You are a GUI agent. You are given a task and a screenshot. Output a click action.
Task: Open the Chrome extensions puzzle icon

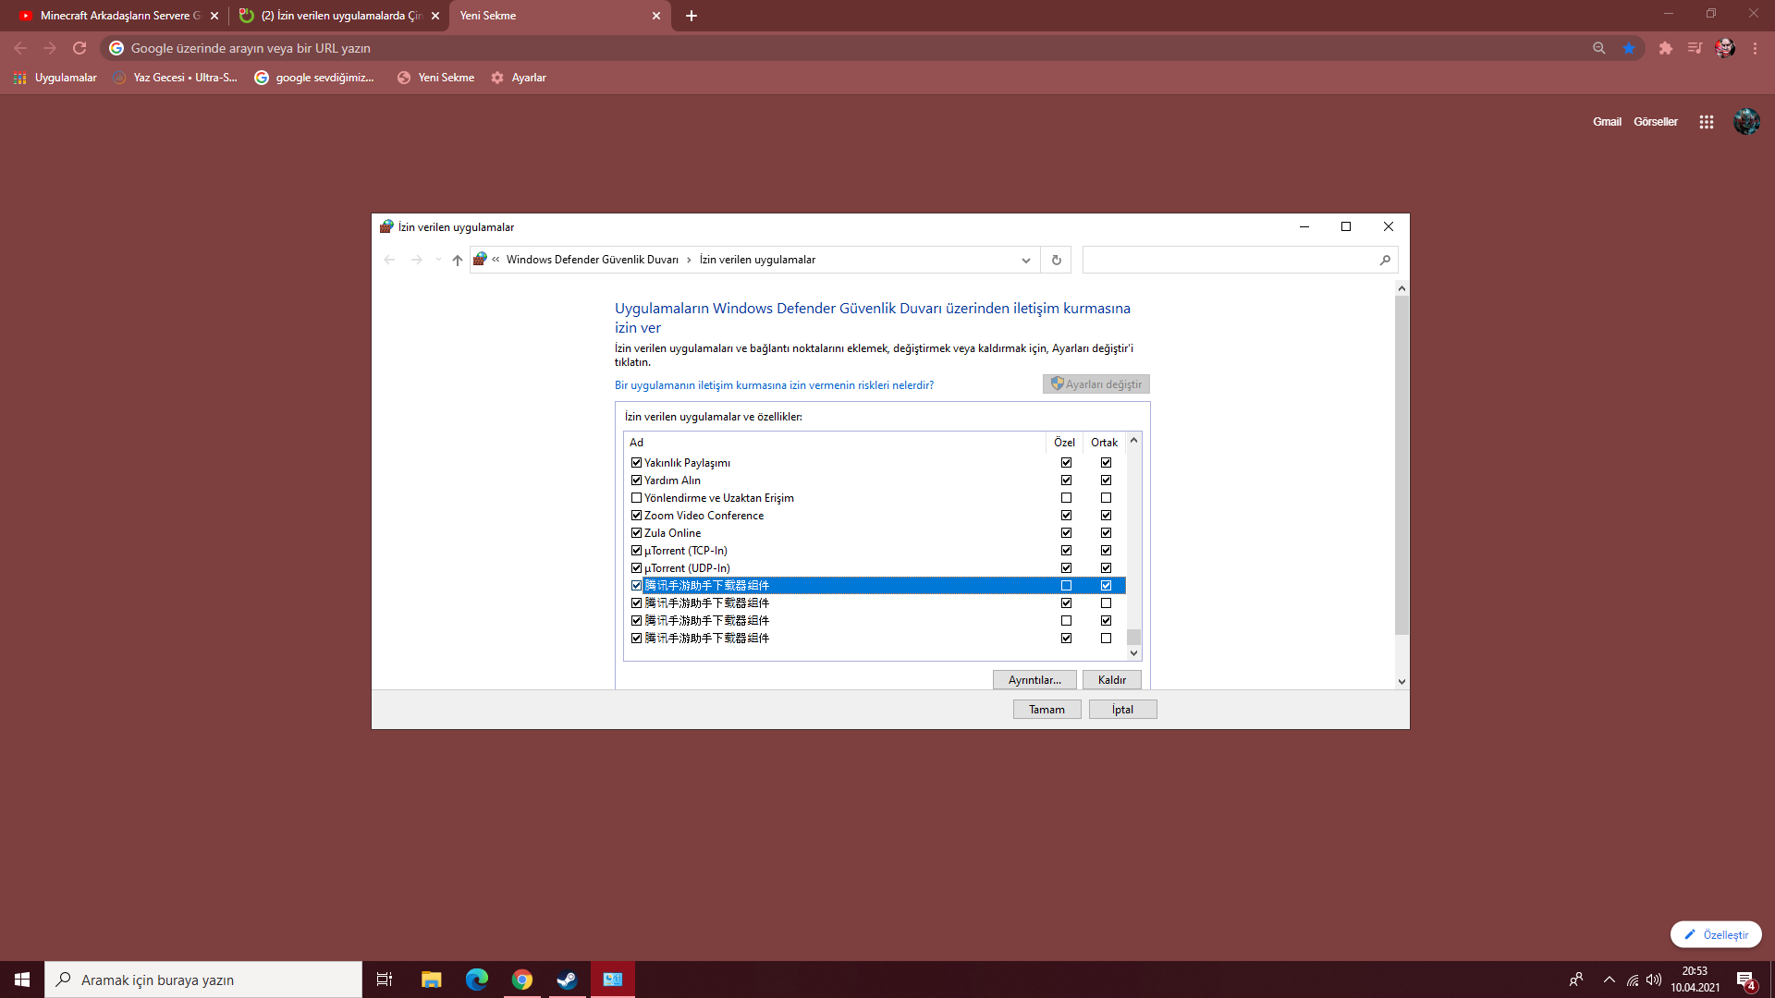1665,48
